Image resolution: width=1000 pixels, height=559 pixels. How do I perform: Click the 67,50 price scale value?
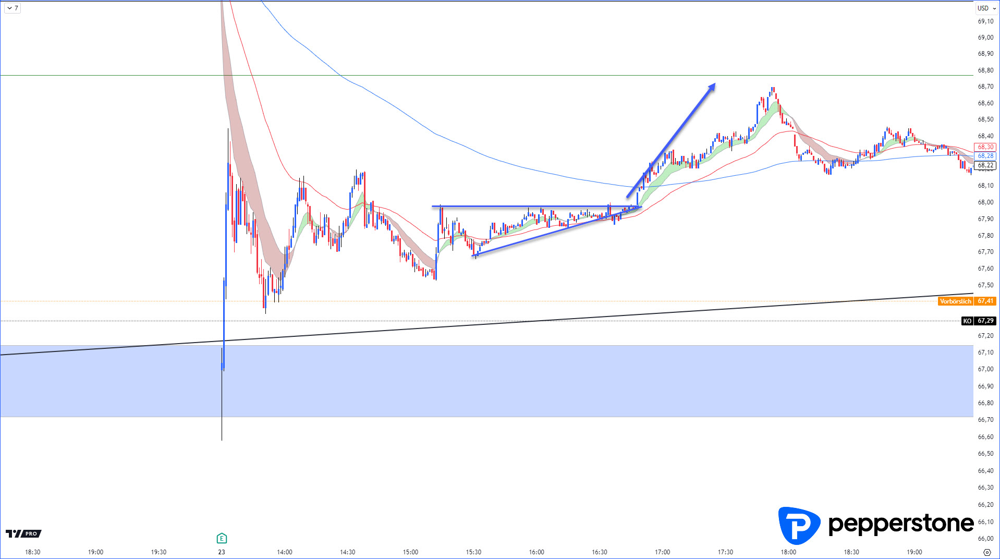click(x=985, y=285)
